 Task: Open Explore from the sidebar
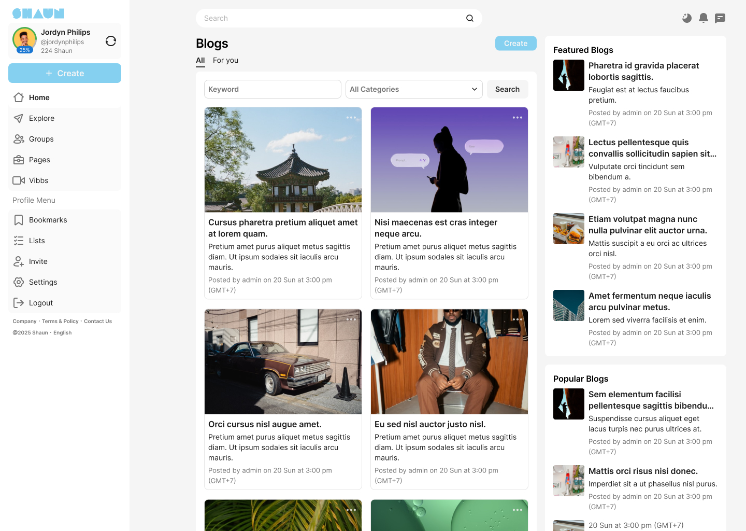(41, 118)
